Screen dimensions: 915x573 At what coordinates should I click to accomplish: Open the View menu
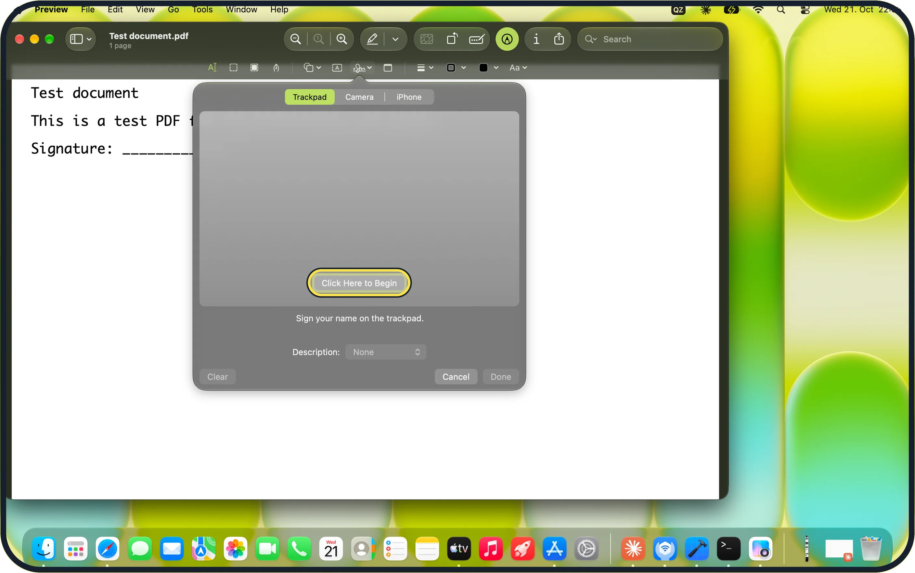click(145, 9)
